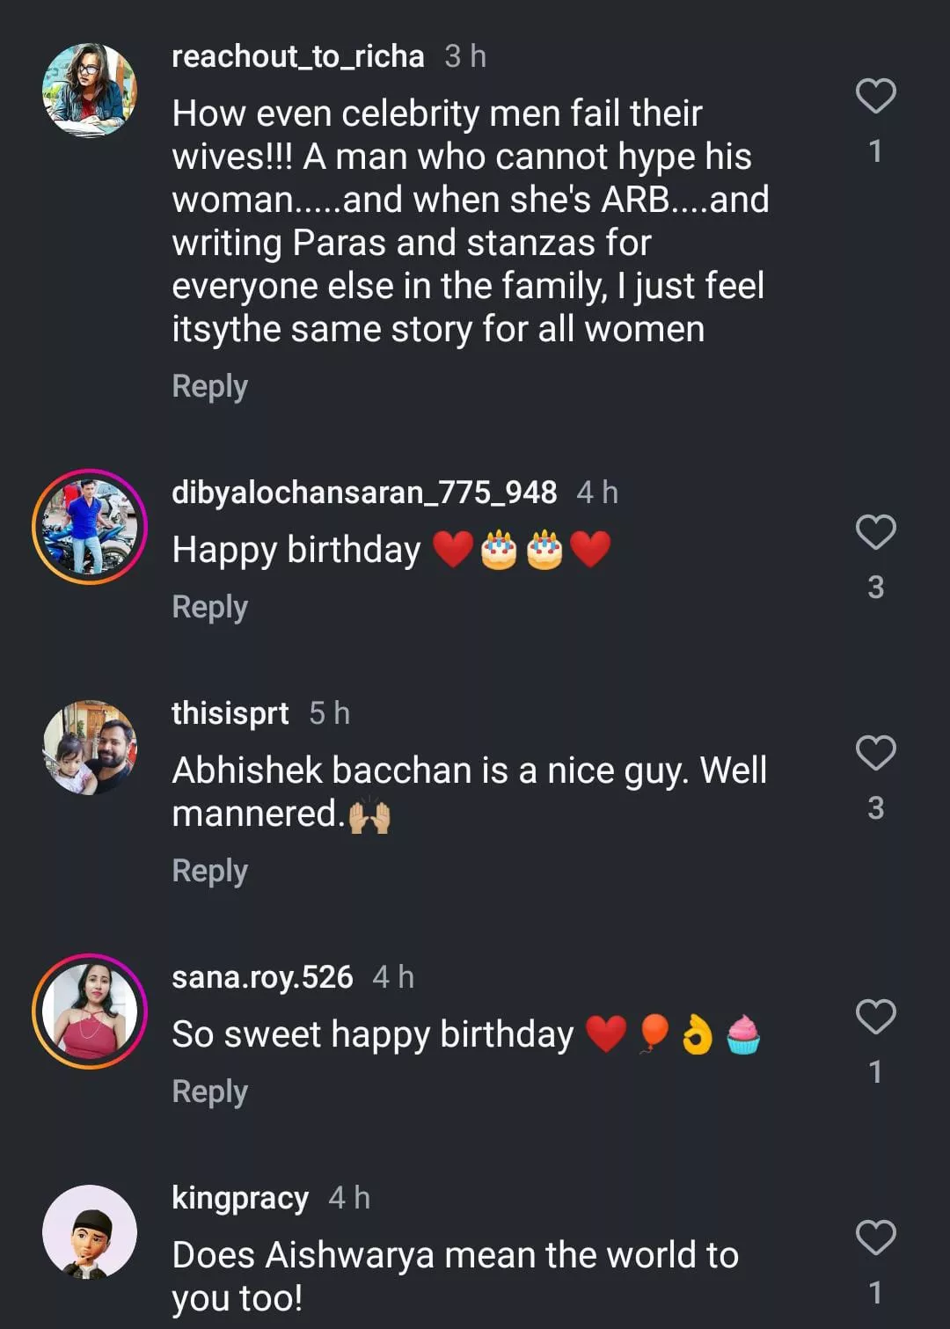View dibyalochansaran_775_948's story from avatar

point(90,527)
